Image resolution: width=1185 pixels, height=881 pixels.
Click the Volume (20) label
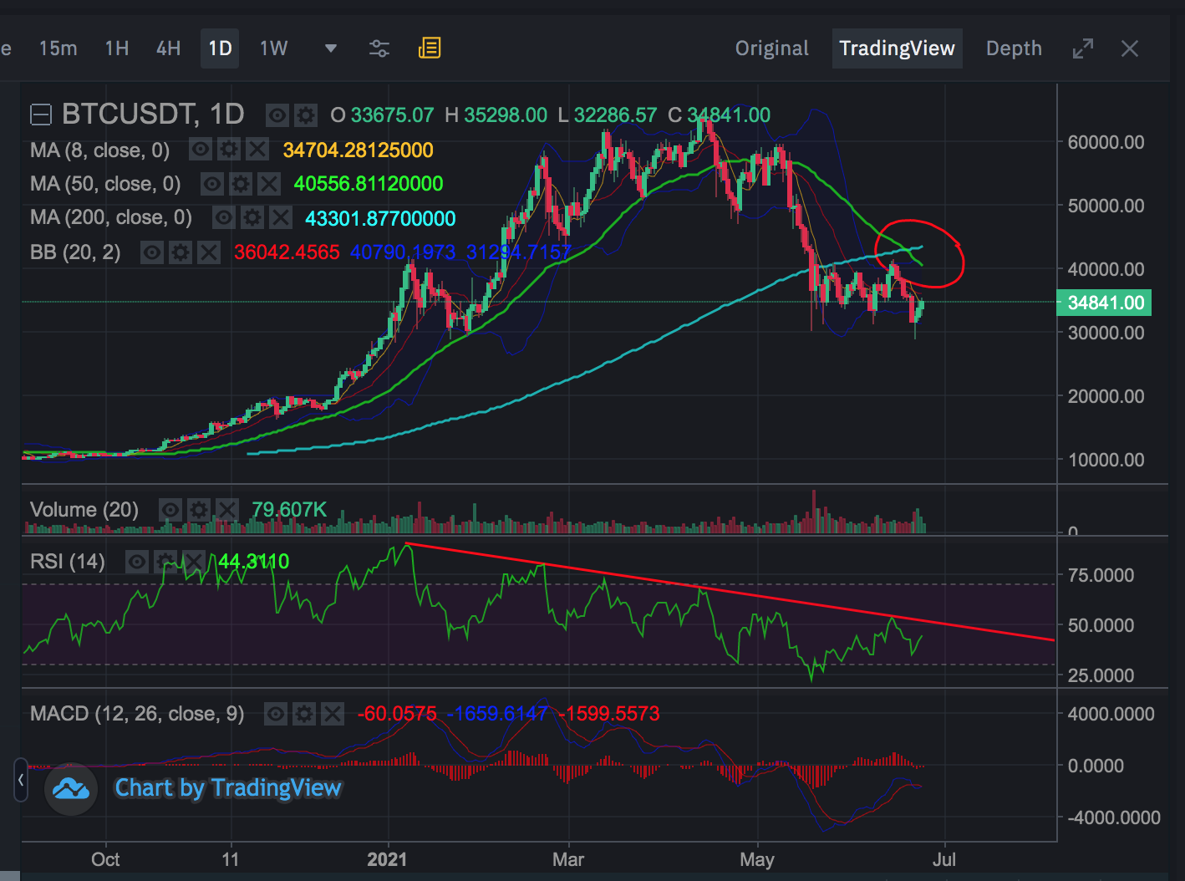84,510
